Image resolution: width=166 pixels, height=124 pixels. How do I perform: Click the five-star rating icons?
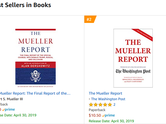[100, 105]
